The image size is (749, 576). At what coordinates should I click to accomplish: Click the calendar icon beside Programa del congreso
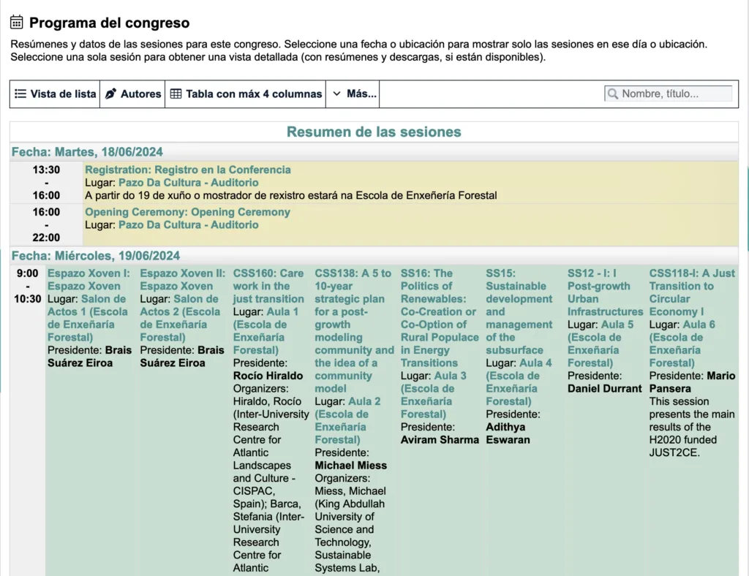click(17, 22)
